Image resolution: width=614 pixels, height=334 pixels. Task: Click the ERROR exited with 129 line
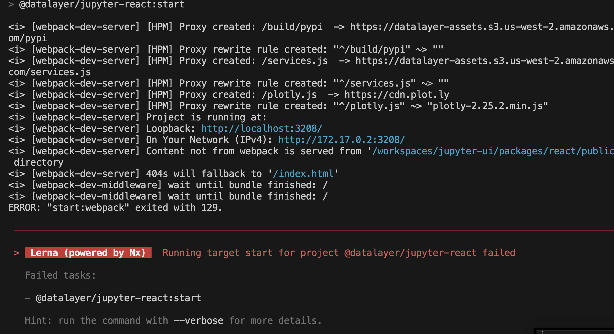115,207
